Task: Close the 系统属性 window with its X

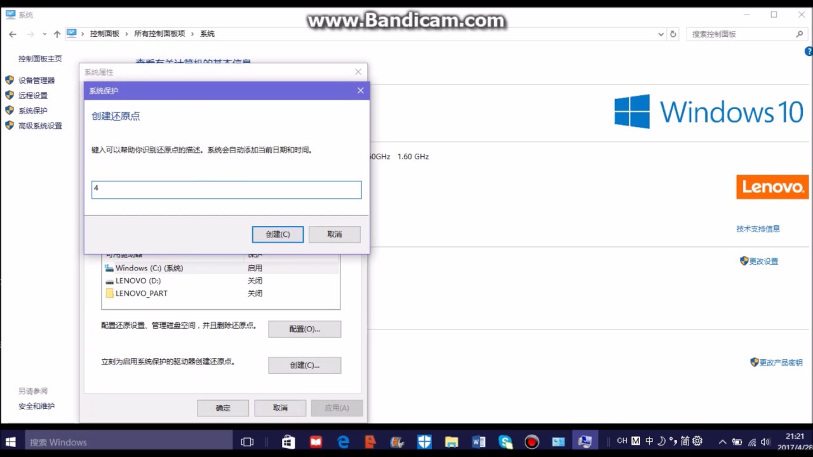Action: coord(358,72)
